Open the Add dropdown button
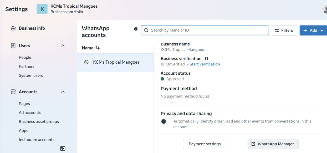The image size is (327, 153). tap(313, 30)
